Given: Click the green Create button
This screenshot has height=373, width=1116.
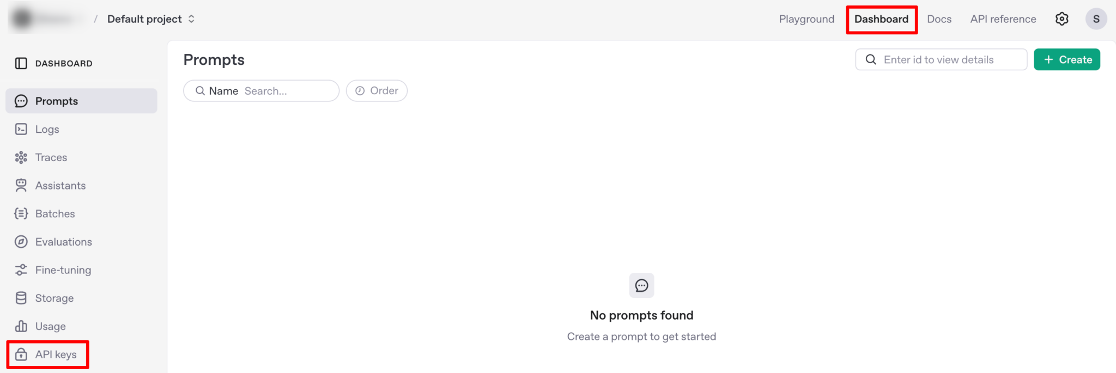Looking at the screenshot, I should point(1066,60).
